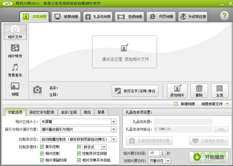The width and height of the screenshot is (233, 166).
Task: Switch to the 视频相册 tab
Action: pos(129,17)
